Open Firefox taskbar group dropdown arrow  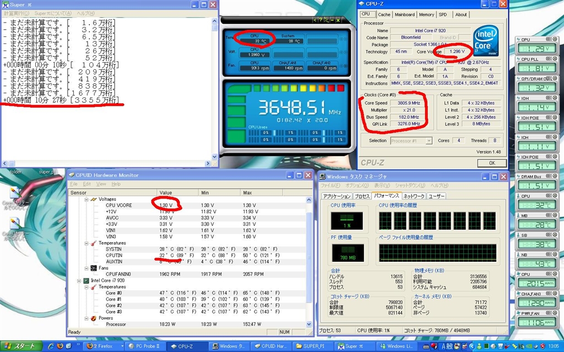(122, 346)
